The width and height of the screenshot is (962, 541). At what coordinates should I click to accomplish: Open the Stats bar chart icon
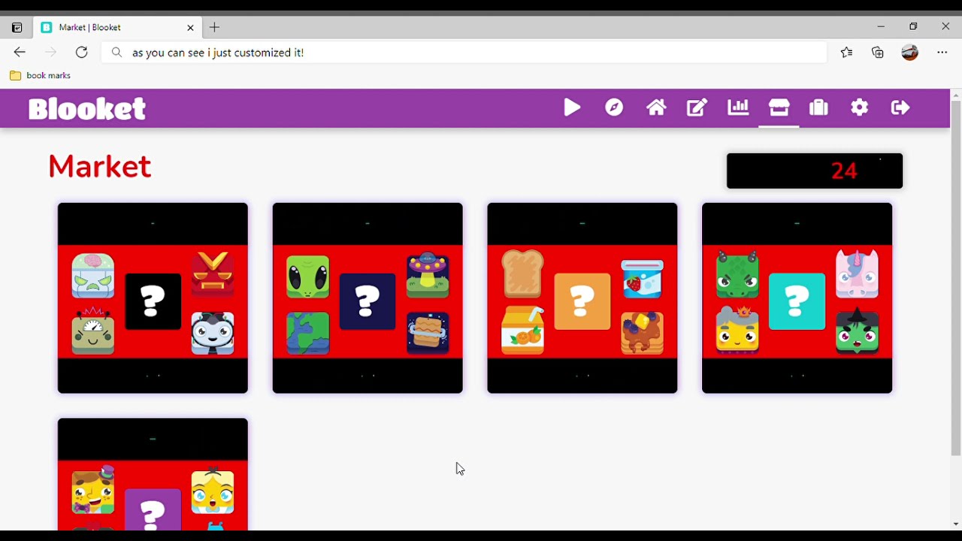pos(738,107)
